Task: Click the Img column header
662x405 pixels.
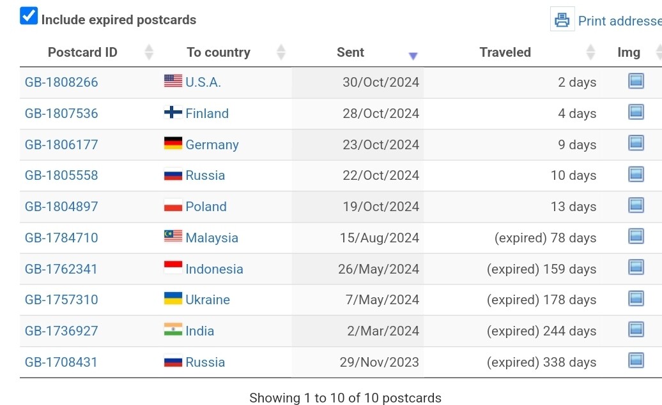Action: coord(629,52)
